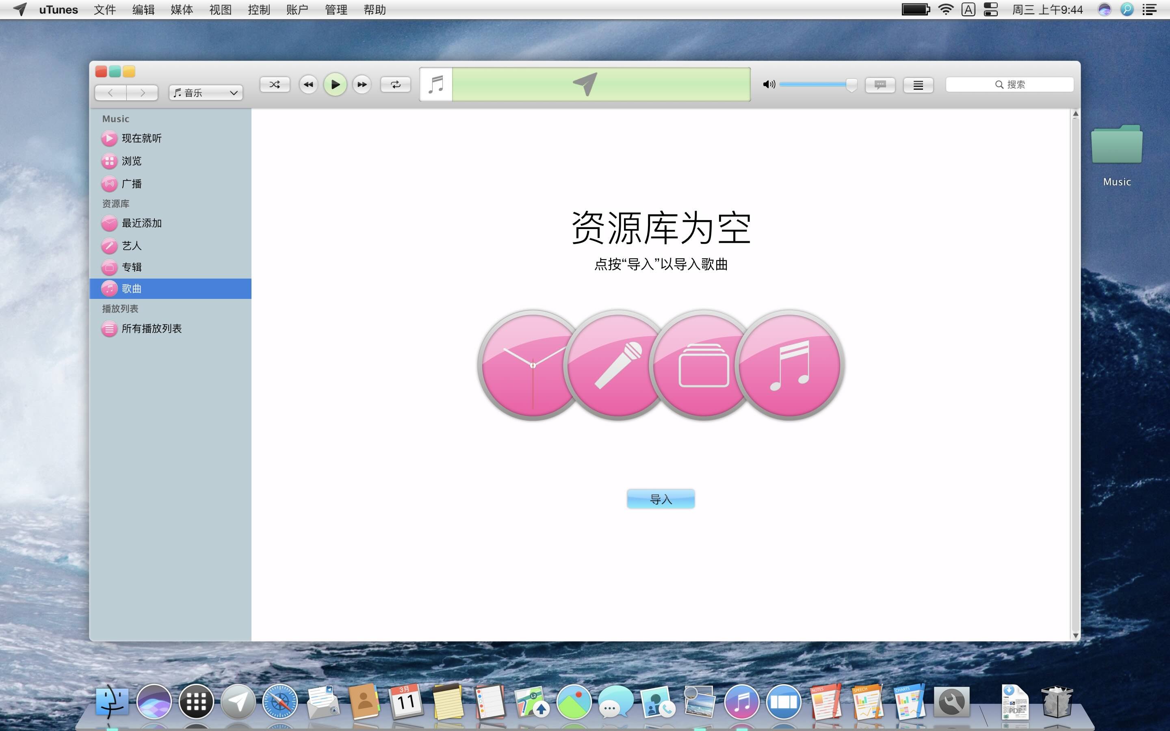Open Spotlight search in menu bar
1170x731 pixels.
point(1127,10)
